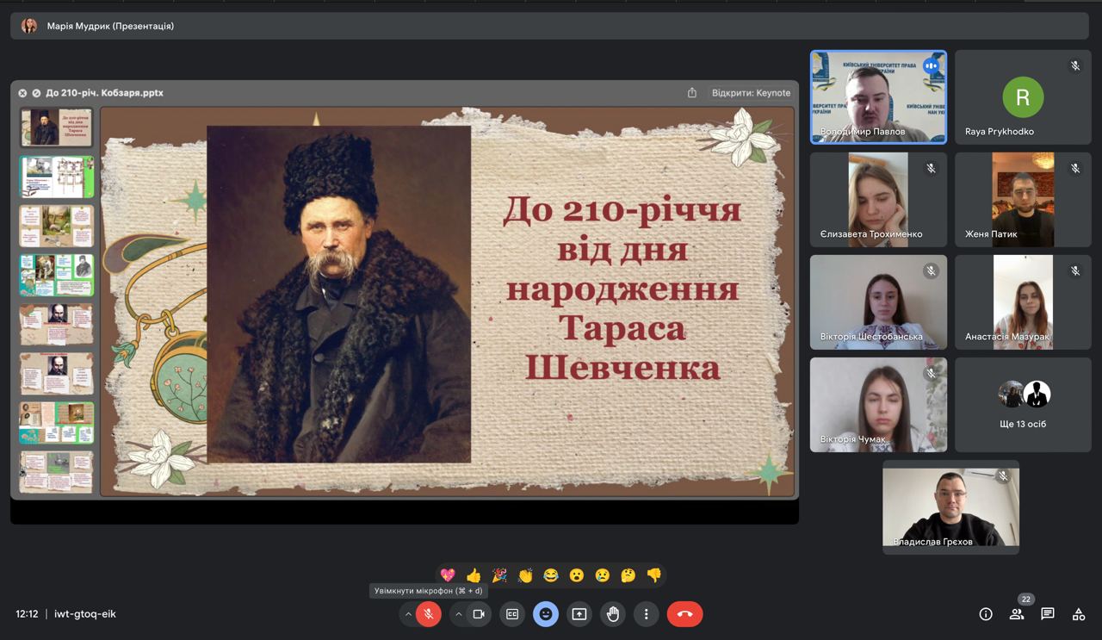Viewport: 1102px width, 640px height.
Task: Click the 'Відкрити: Keynote' button
Action: point(751,93)
